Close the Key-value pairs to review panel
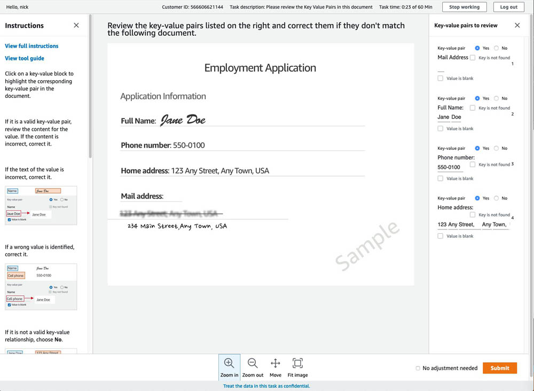Image resolution: width=534 pixels, height=391 pixels. tap(517, 25)
